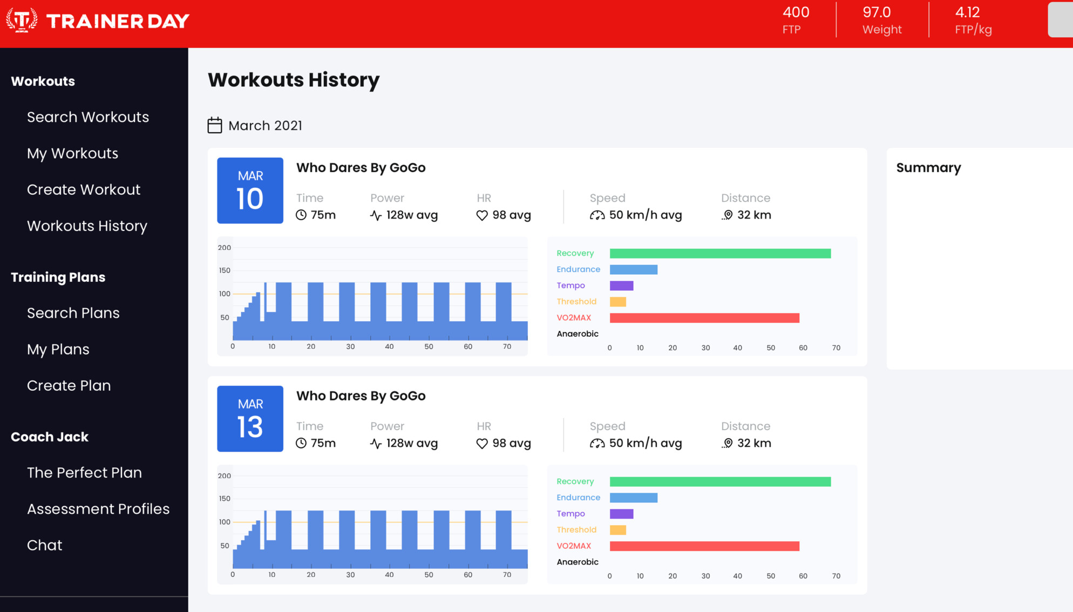1073x612 pixels.
Task: Open Create Workout page
Action: point(84,189)
